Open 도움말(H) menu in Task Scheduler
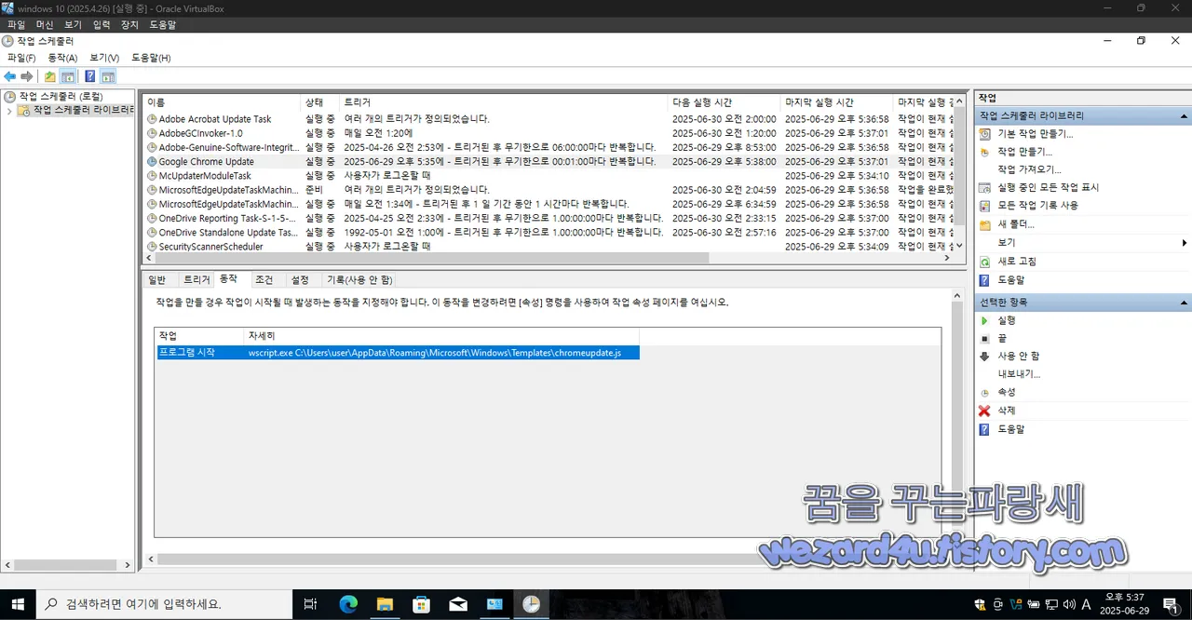Viewport: 1192px width, 620px height. point(151,58)
